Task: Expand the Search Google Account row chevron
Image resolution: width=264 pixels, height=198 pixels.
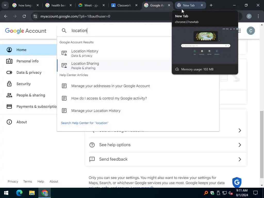Action: (x=240, y=130)
